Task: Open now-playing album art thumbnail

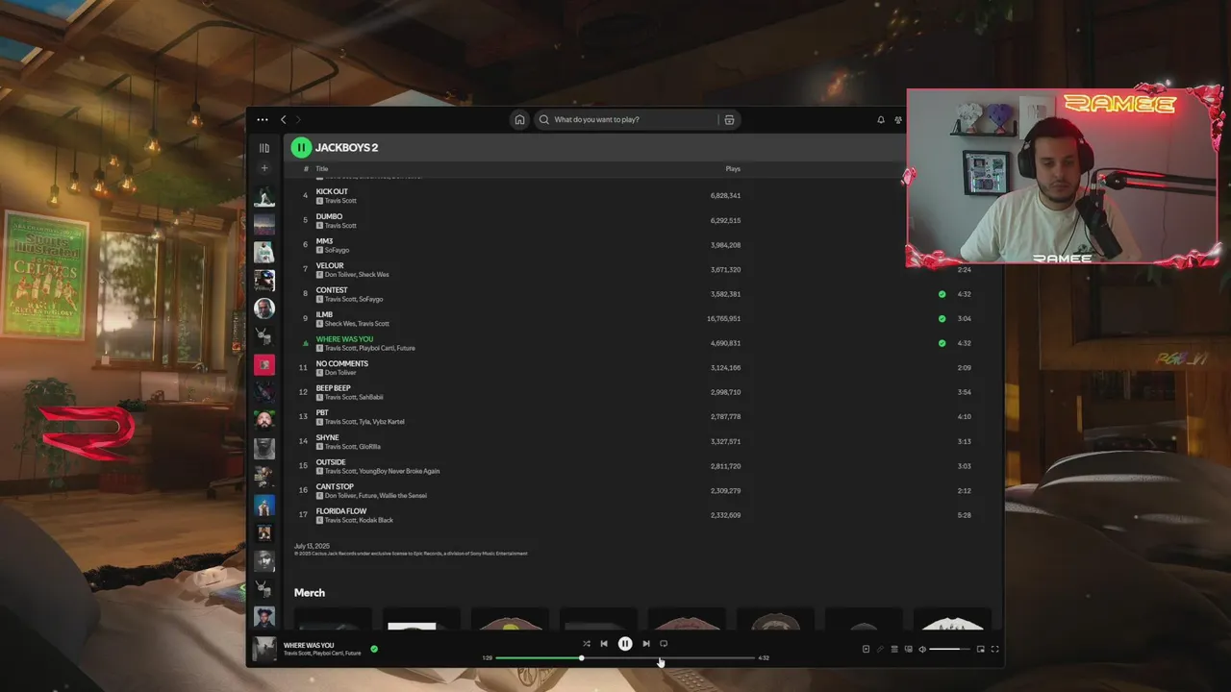Action: (264, 649)
